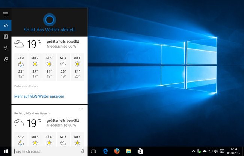Open volume speaker tray icon
The width and height of the screenshot is (244, 156).
[x=216, y=151]
